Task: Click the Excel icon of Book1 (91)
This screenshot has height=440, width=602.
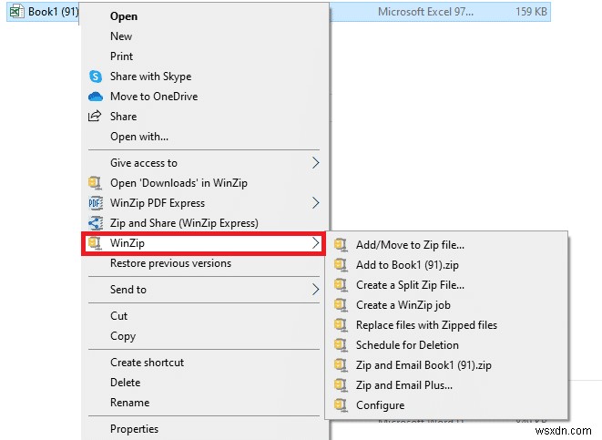Action: click(x=15, y=13)
